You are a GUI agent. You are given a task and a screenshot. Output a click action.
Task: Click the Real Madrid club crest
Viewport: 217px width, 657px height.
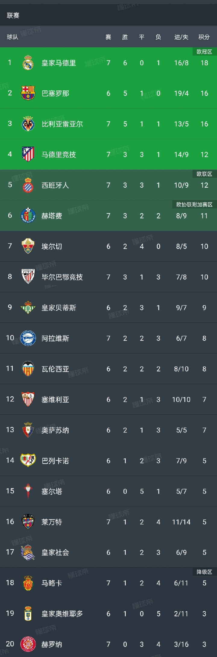pyautogui.click(x=28, y=63)
